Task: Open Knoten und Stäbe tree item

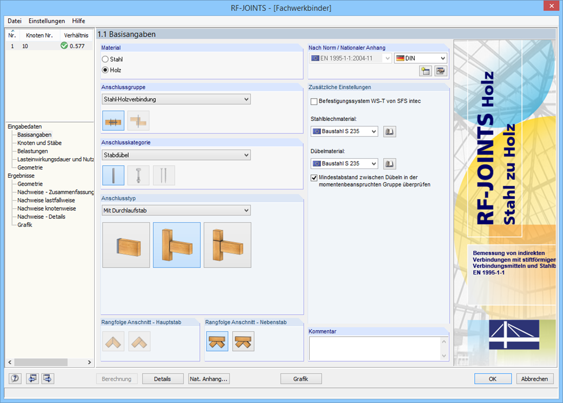Action: tap(40, 143)
